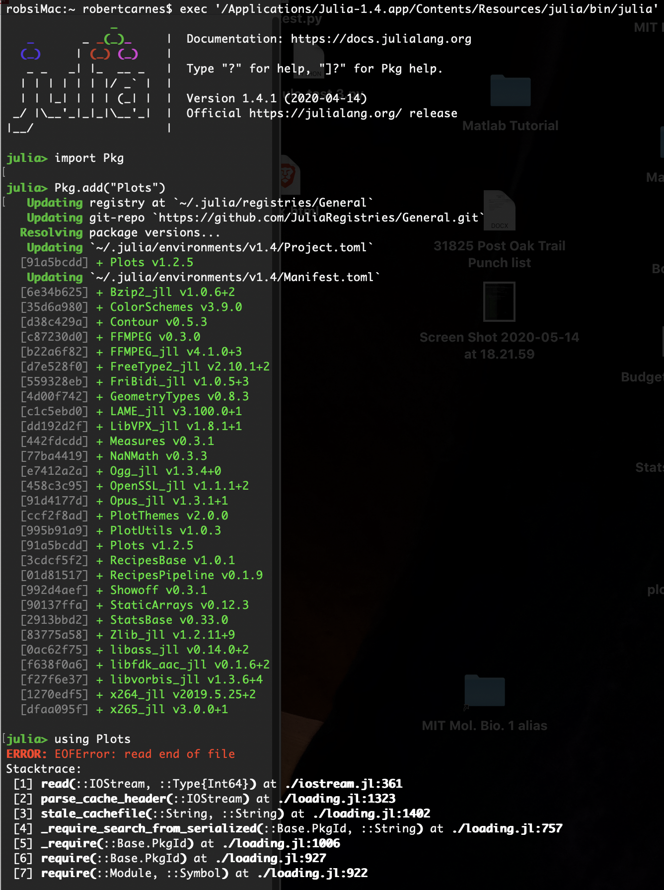Click the libass_jll v0.14.0+2 entry

point(179,650)
